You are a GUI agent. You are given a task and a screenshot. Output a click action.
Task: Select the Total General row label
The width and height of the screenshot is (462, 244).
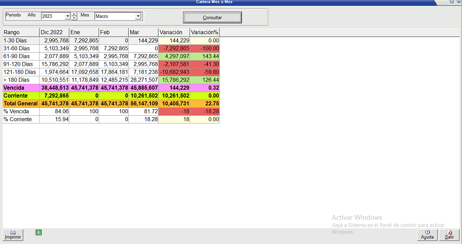coord(20,103)
